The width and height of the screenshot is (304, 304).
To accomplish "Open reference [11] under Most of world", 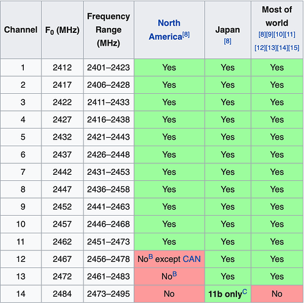I will [x=290, y=35].
